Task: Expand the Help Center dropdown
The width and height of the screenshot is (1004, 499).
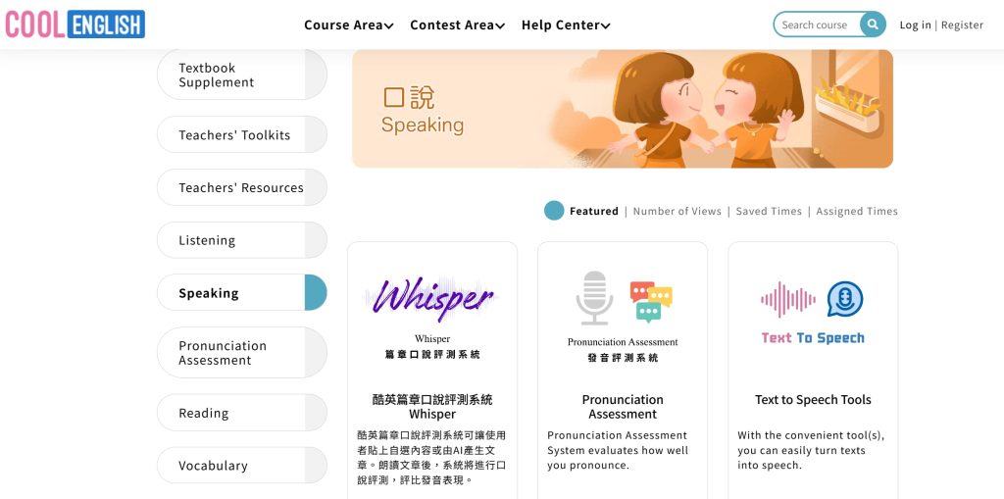Action: (x=566, y=25)
